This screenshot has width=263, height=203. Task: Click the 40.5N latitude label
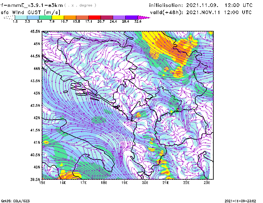35,155
